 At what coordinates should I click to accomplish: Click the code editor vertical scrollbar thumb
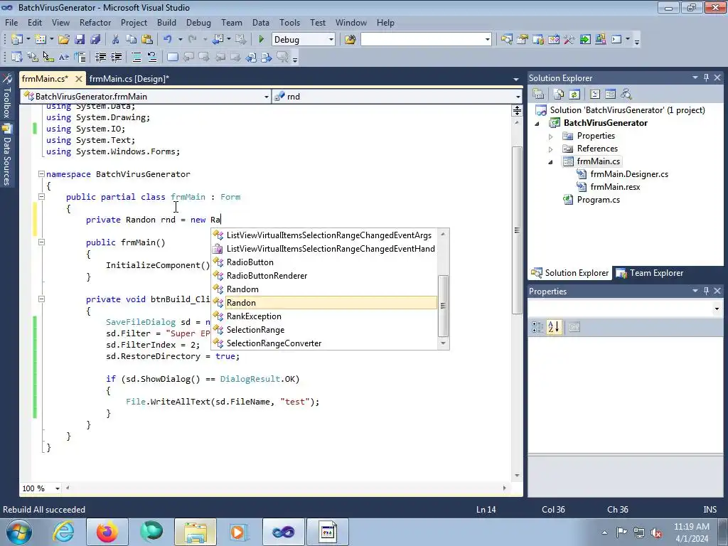coord(517,230)
